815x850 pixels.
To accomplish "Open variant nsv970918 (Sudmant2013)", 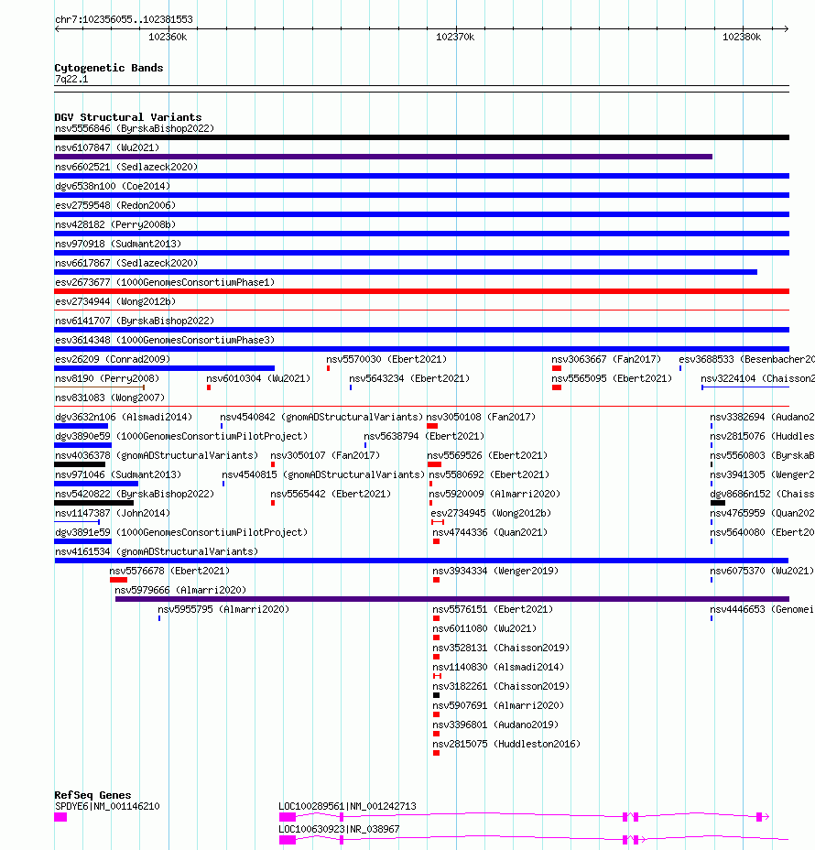I will [x=118, y=244].
